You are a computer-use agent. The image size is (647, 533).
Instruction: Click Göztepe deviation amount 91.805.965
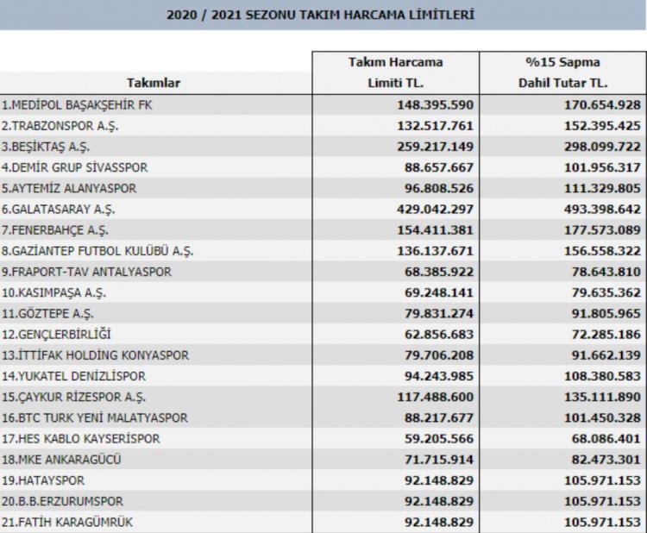click(606, 314)
